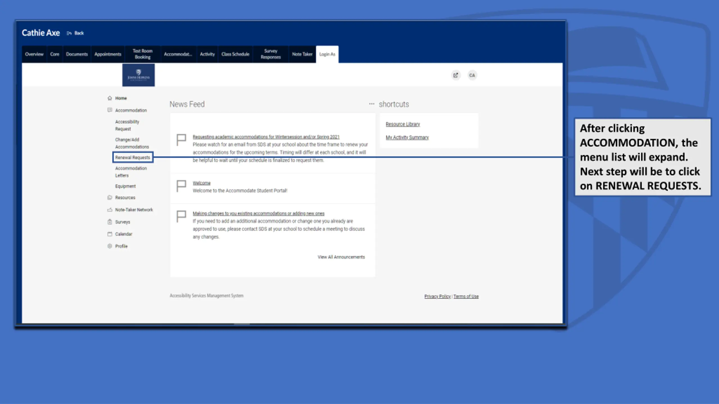Click the CA user avatar icon
719x404 pixels.
pos(472,75)
